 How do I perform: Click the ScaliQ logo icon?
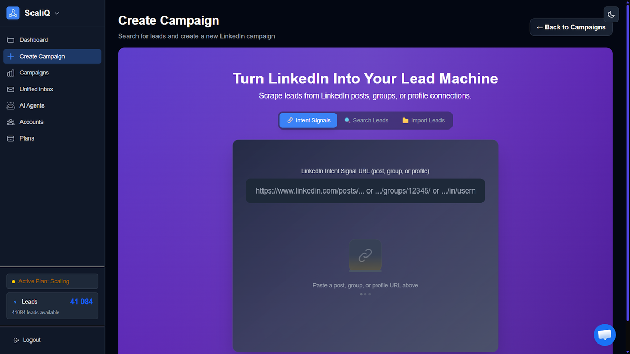coord(13,13)
